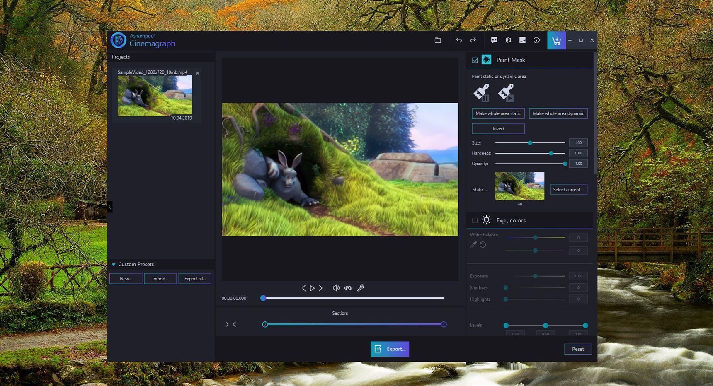Click the Shadows slider handle
Screen dimensions: 713x386
506,287
